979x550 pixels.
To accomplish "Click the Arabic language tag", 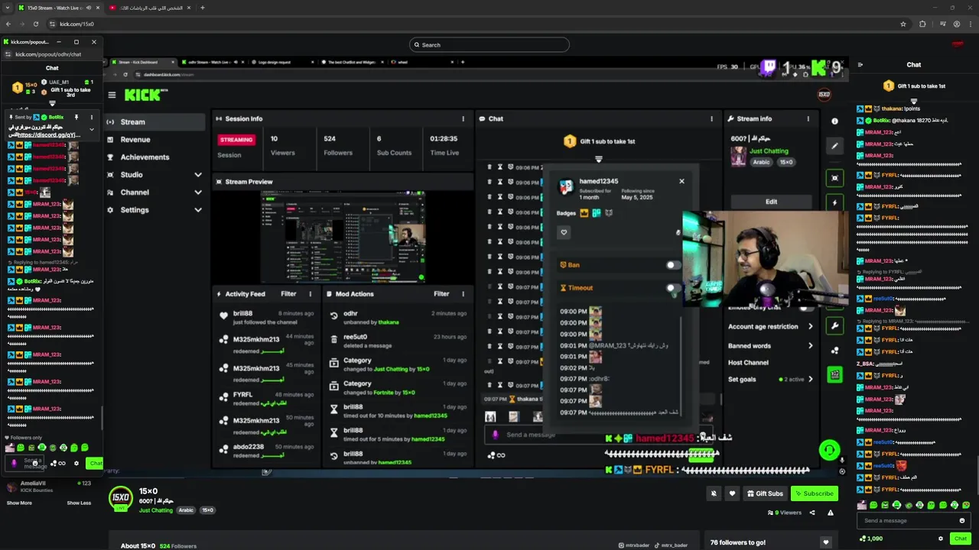I will point(186,510).
